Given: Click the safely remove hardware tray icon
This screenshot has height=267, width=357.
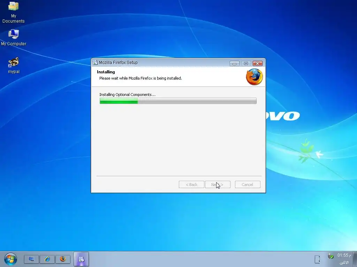Looking at the screenshot, I should tap(331, 256).
